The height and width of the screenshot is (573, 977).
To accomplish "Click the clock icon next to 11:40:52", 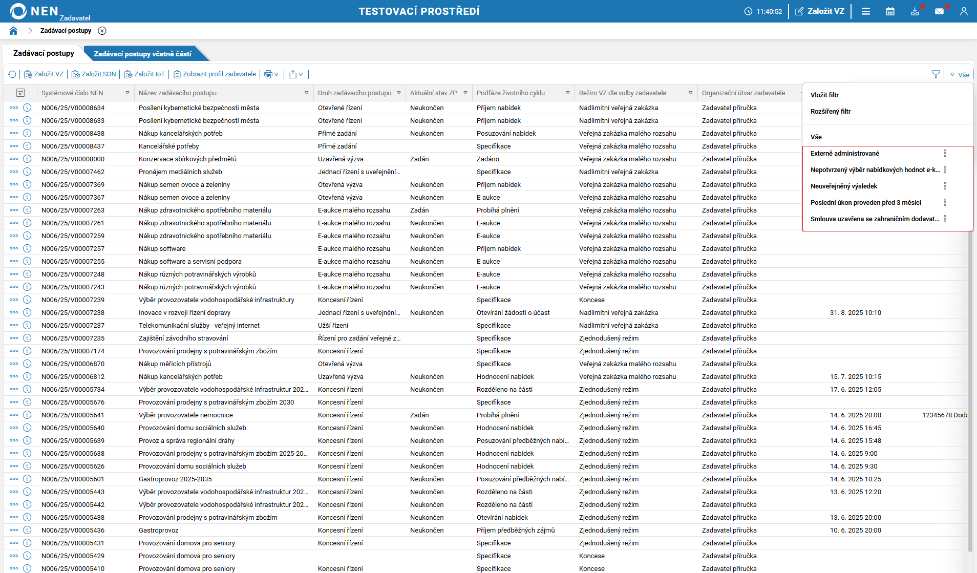I will [x=748, y=11].
